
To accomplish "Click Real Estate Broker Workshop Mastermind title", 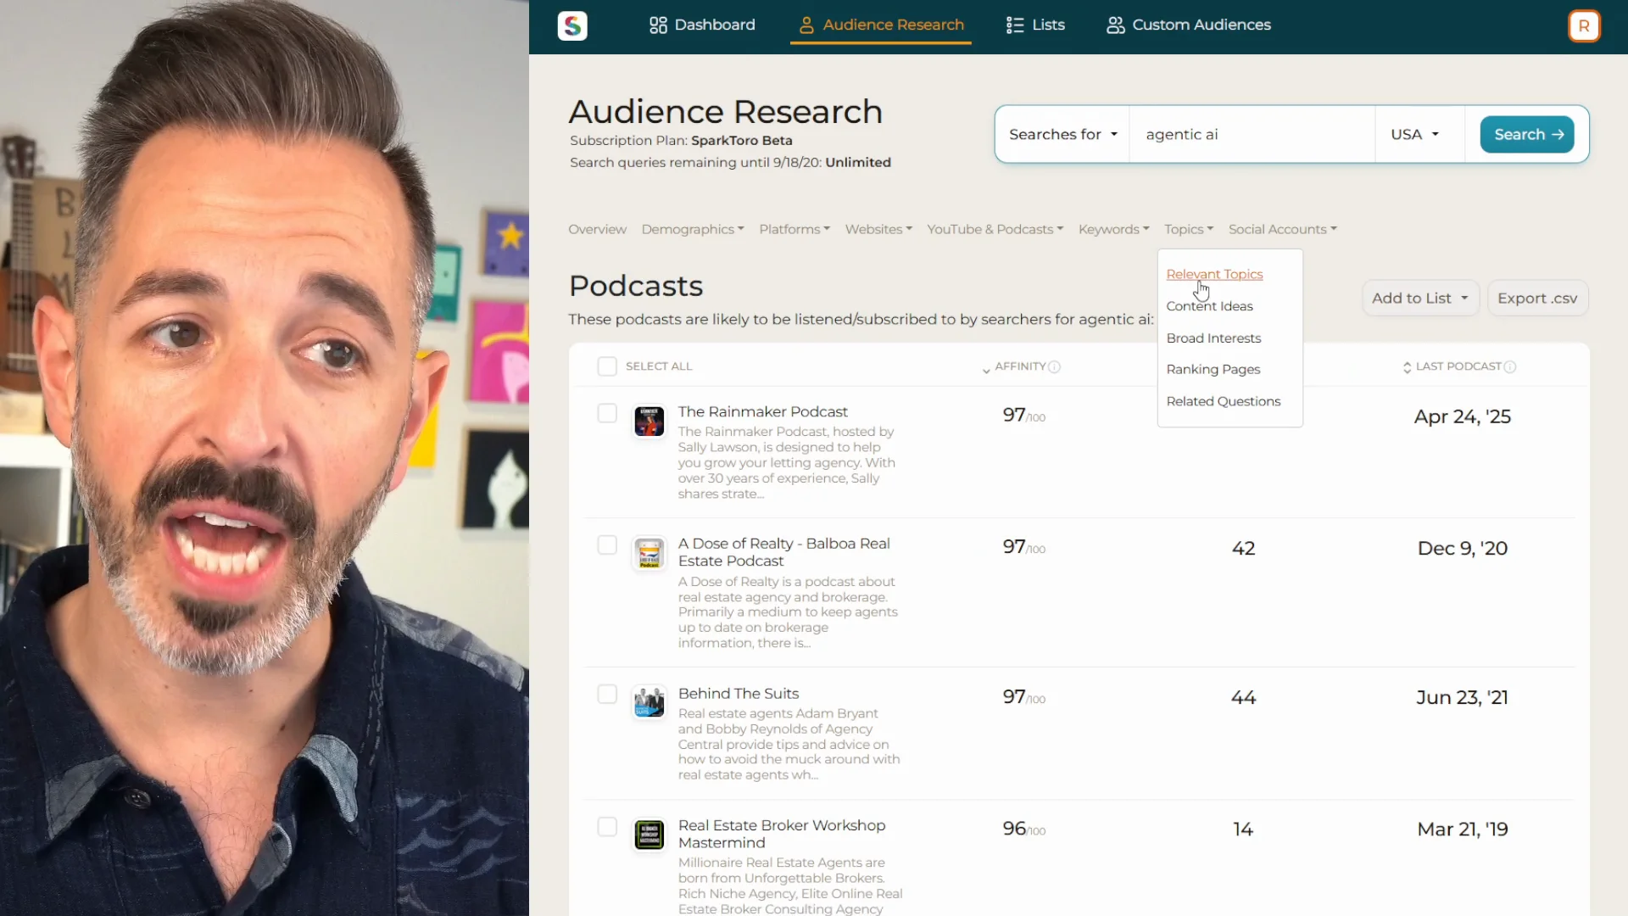I will click(781, 834).
